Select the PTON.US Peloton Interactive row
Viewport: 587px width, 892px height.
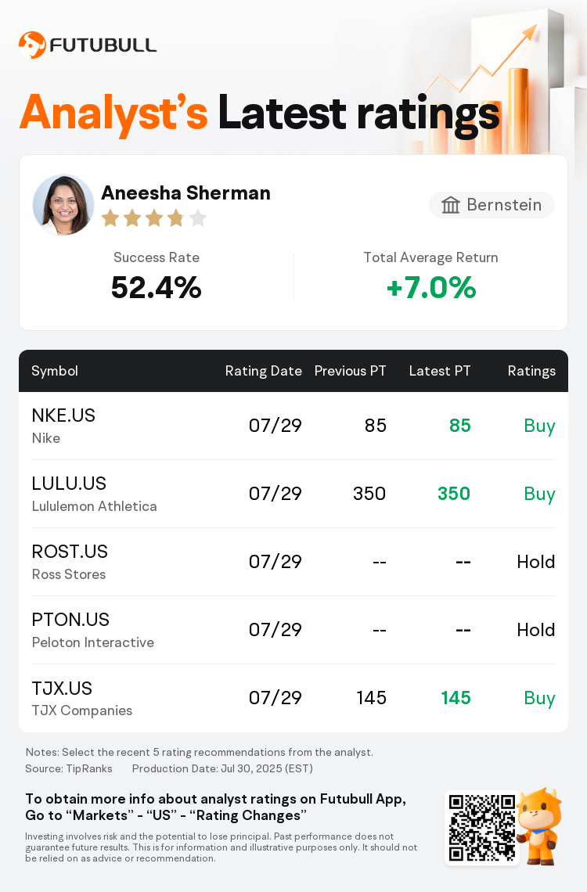coord(293,630)
